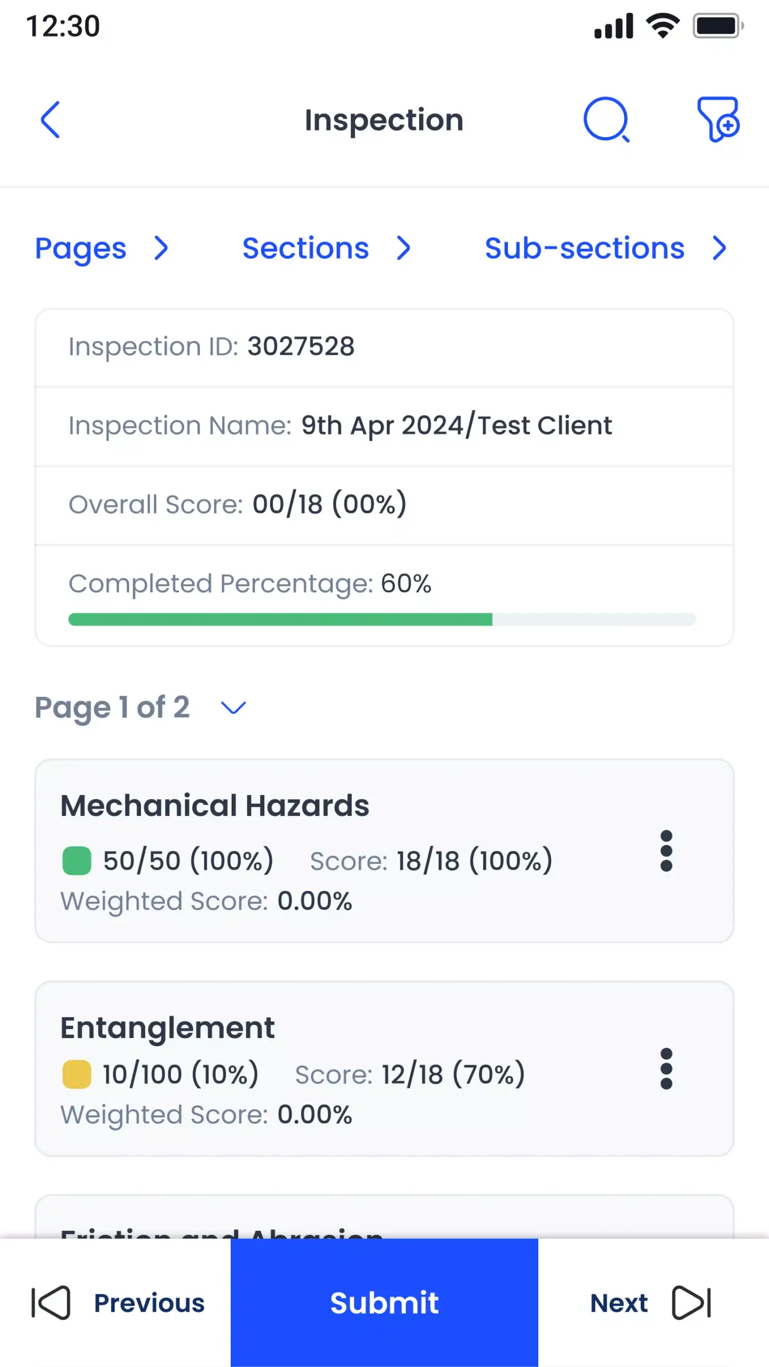Open the Entanglement card title

[x=168, y=1028]
